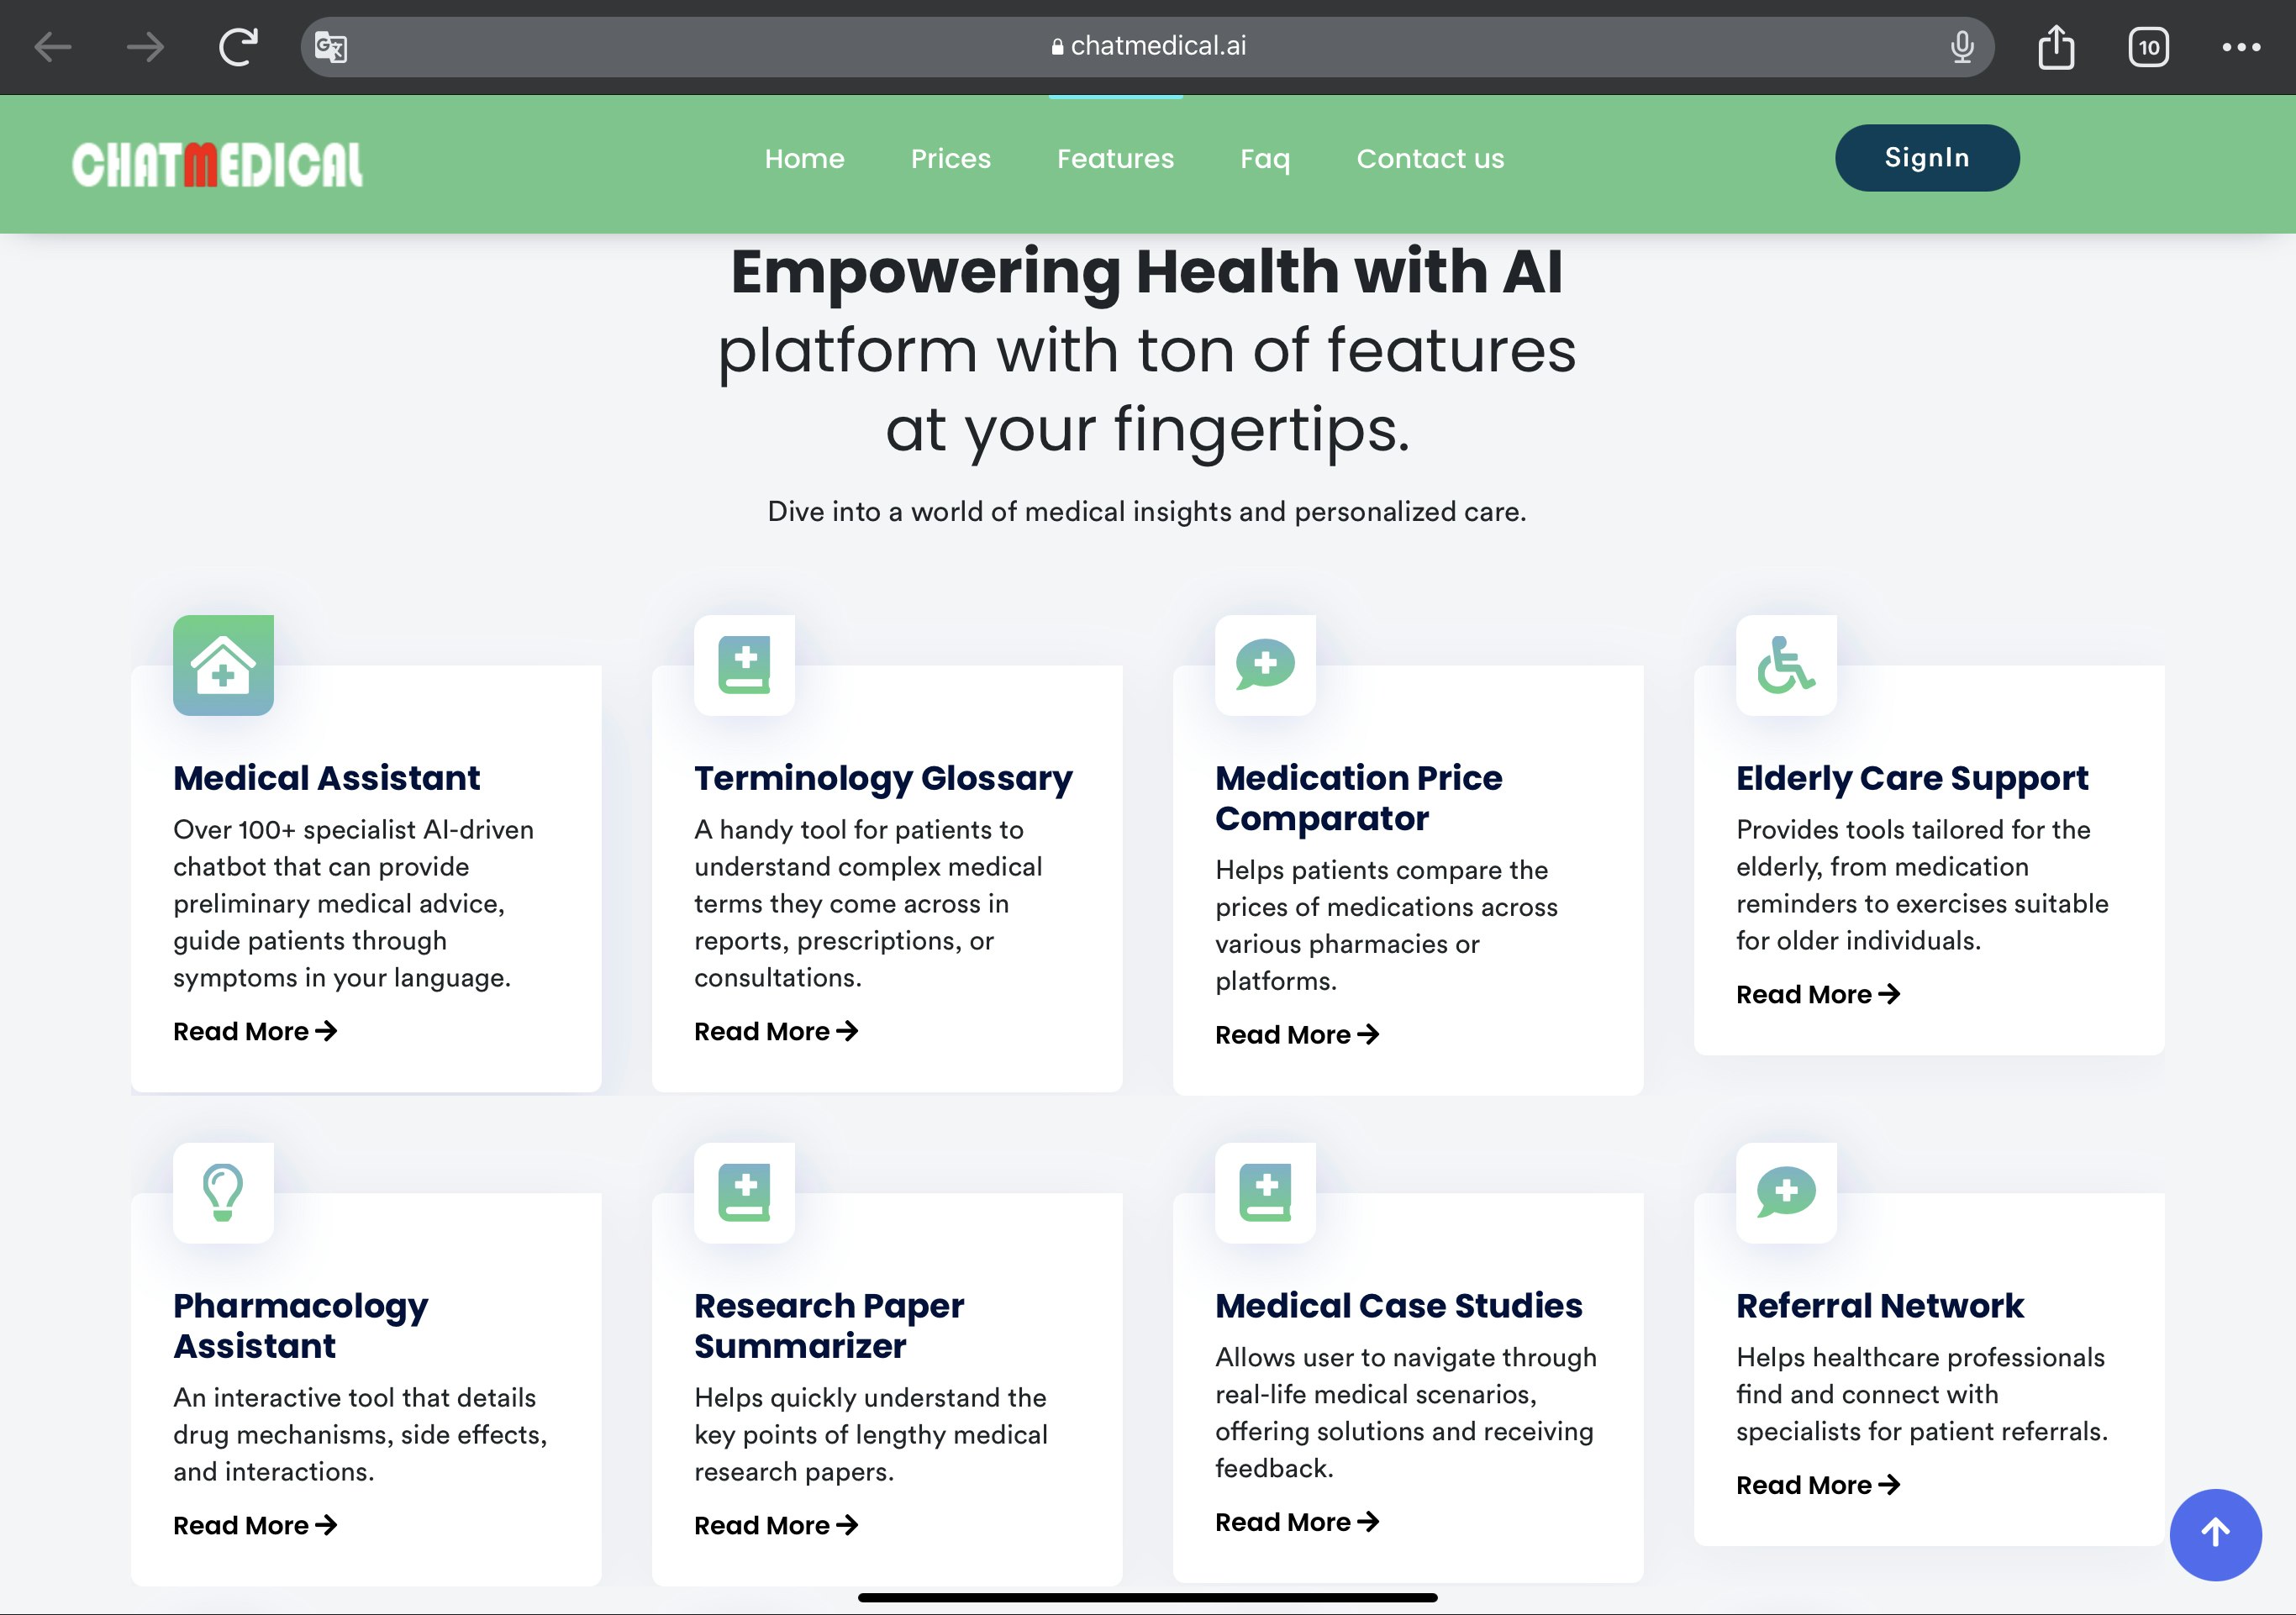
Task: Open the browser three-dot menu
Action: tap(2240, 47)
